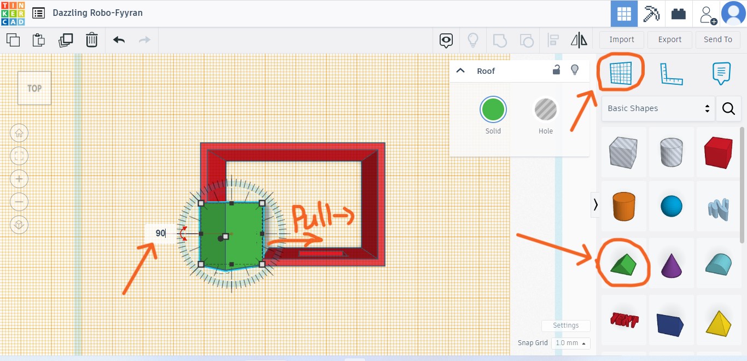This screenshot has width=747, height=361.
Task: Click the Paste clipboard icon
Action: pyautogui.click(x=38, y=40)
